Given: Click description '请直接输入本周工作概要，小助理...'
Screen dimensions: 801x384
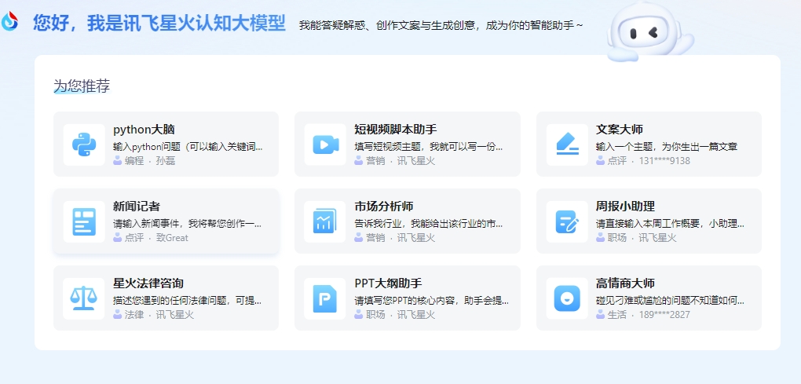Looking at the screenshot, I should (670, 224).
